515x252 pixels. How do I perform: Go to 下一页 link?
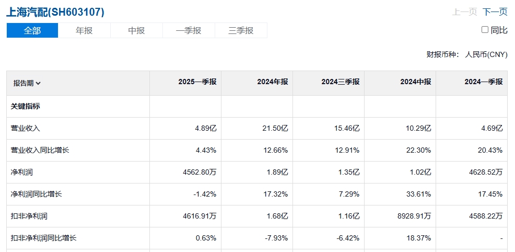[x=495, y=12]
